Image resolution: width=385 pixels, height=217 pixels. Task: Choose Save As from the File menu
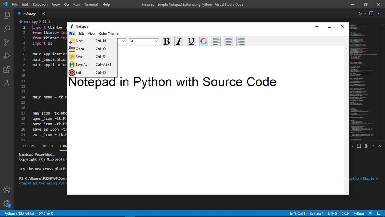[x=81, y=64]
